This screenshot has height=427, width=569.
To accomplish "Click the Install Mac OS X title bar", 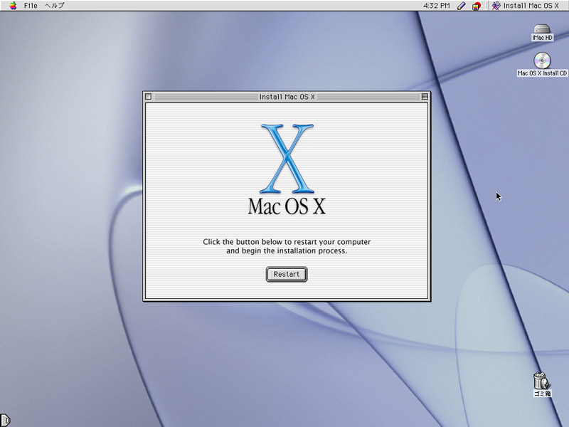I will (287, 97).
